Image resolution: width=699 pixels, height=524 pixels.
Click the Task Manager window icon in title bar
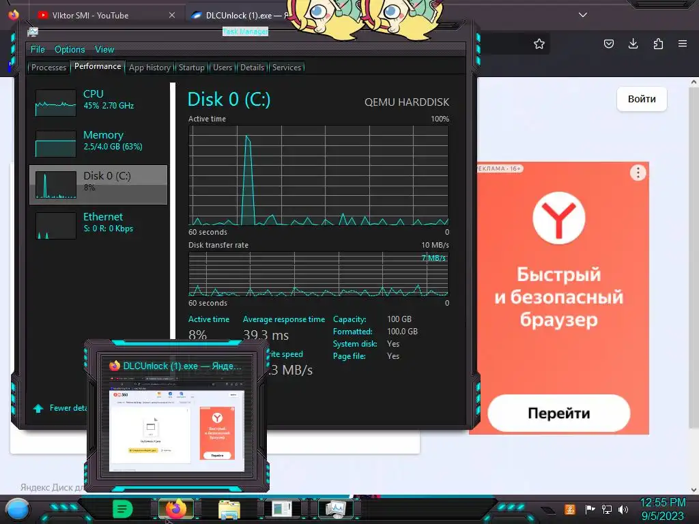[x=33, y=32]
